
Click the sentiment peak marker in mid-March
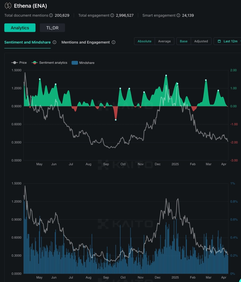coord(218,91)
